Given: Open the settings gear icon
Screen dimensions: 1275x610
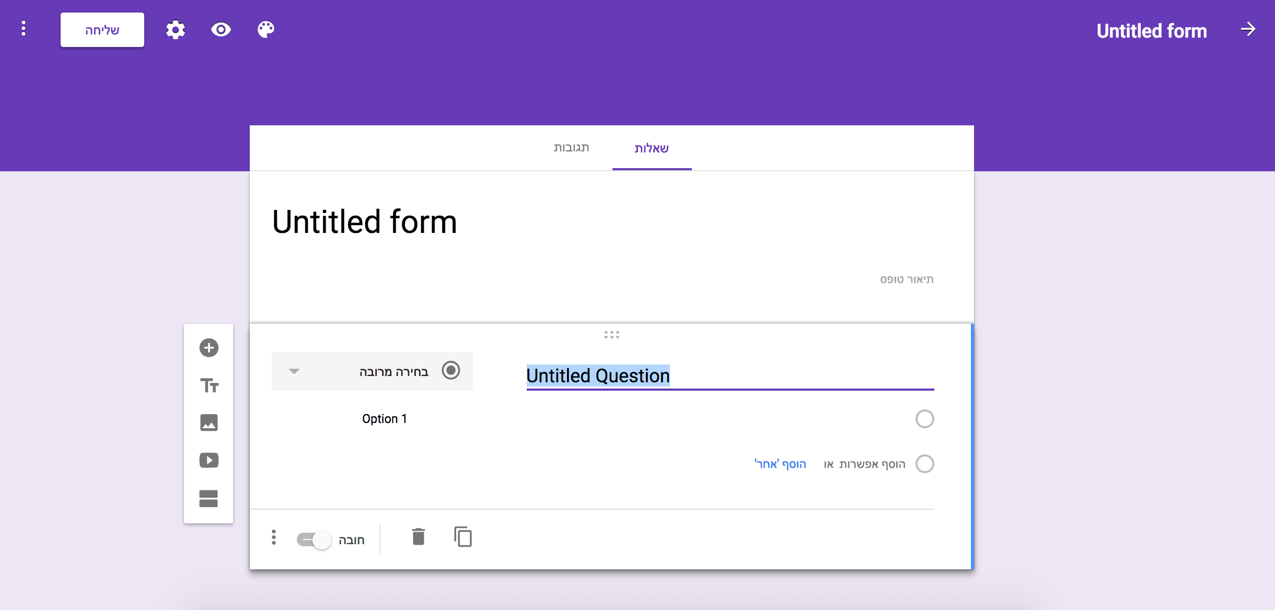Looking at the screenshot, I should tap(176, 30).
